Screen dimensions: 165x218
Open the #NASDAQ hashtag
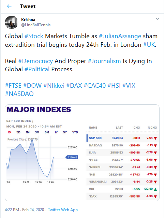pyautogui.click(x=19, y=94)
